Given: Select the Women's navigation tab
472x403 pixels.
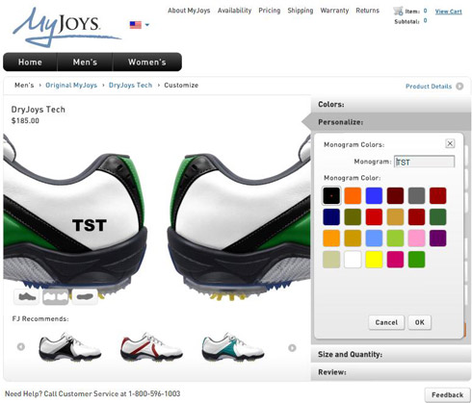Looking at the screenshot, I should point(147,62).
